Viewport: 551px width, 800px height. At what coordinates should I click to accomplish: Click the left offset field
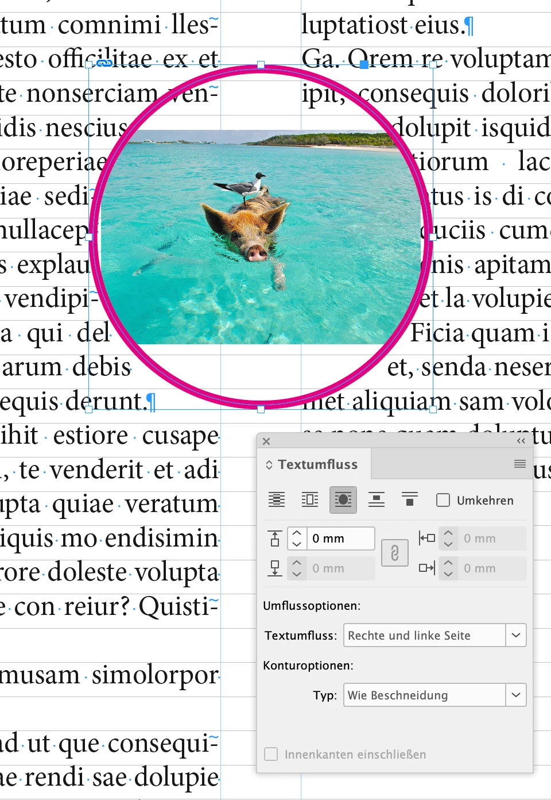point(492,539)
